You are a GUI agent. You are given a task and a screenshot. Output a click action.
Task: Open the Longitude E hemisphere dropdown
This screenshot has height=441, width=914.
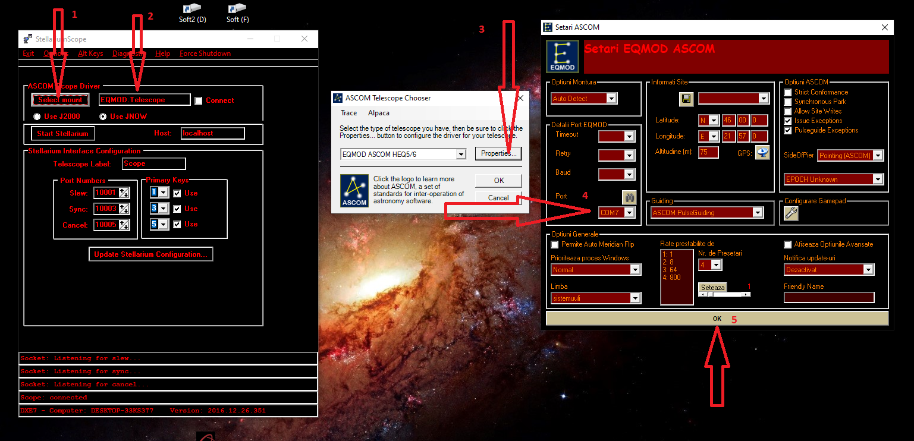click(x=714, y=137)
